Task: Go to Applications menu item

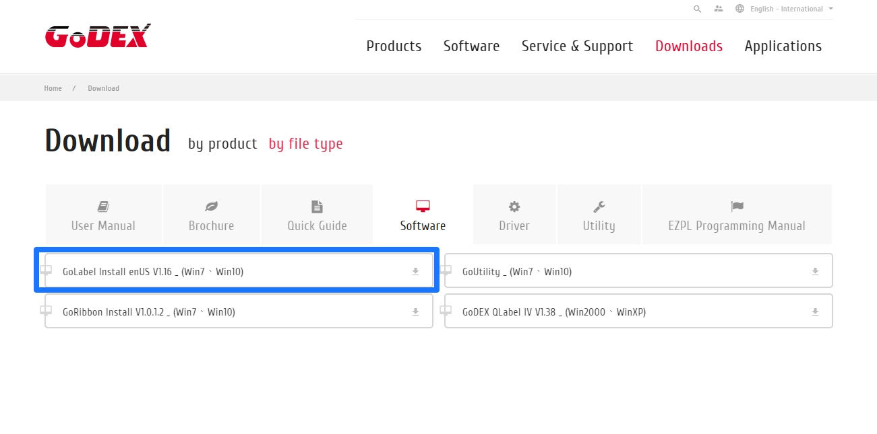Action: [x=783, y=46]
